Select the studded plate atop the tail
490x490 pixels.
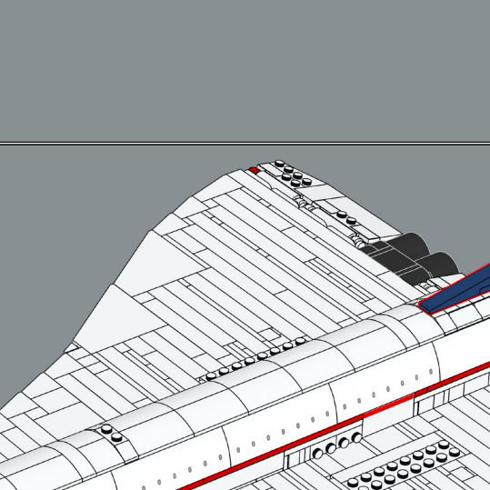click(293, 174)
